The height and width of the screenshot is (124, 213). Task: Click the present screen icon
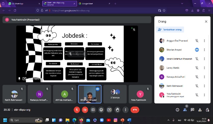coord(109,110)
